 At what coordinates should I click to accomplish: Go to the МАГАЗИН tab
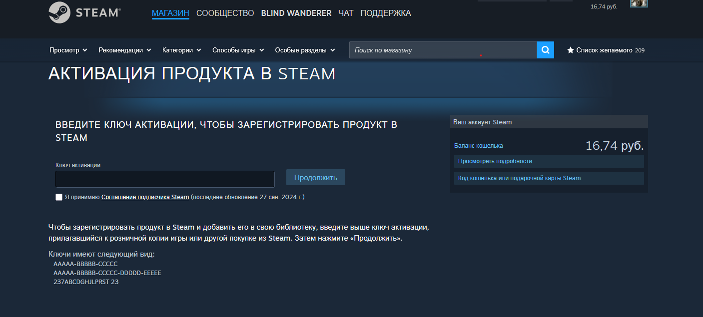(x=170, y=13)
